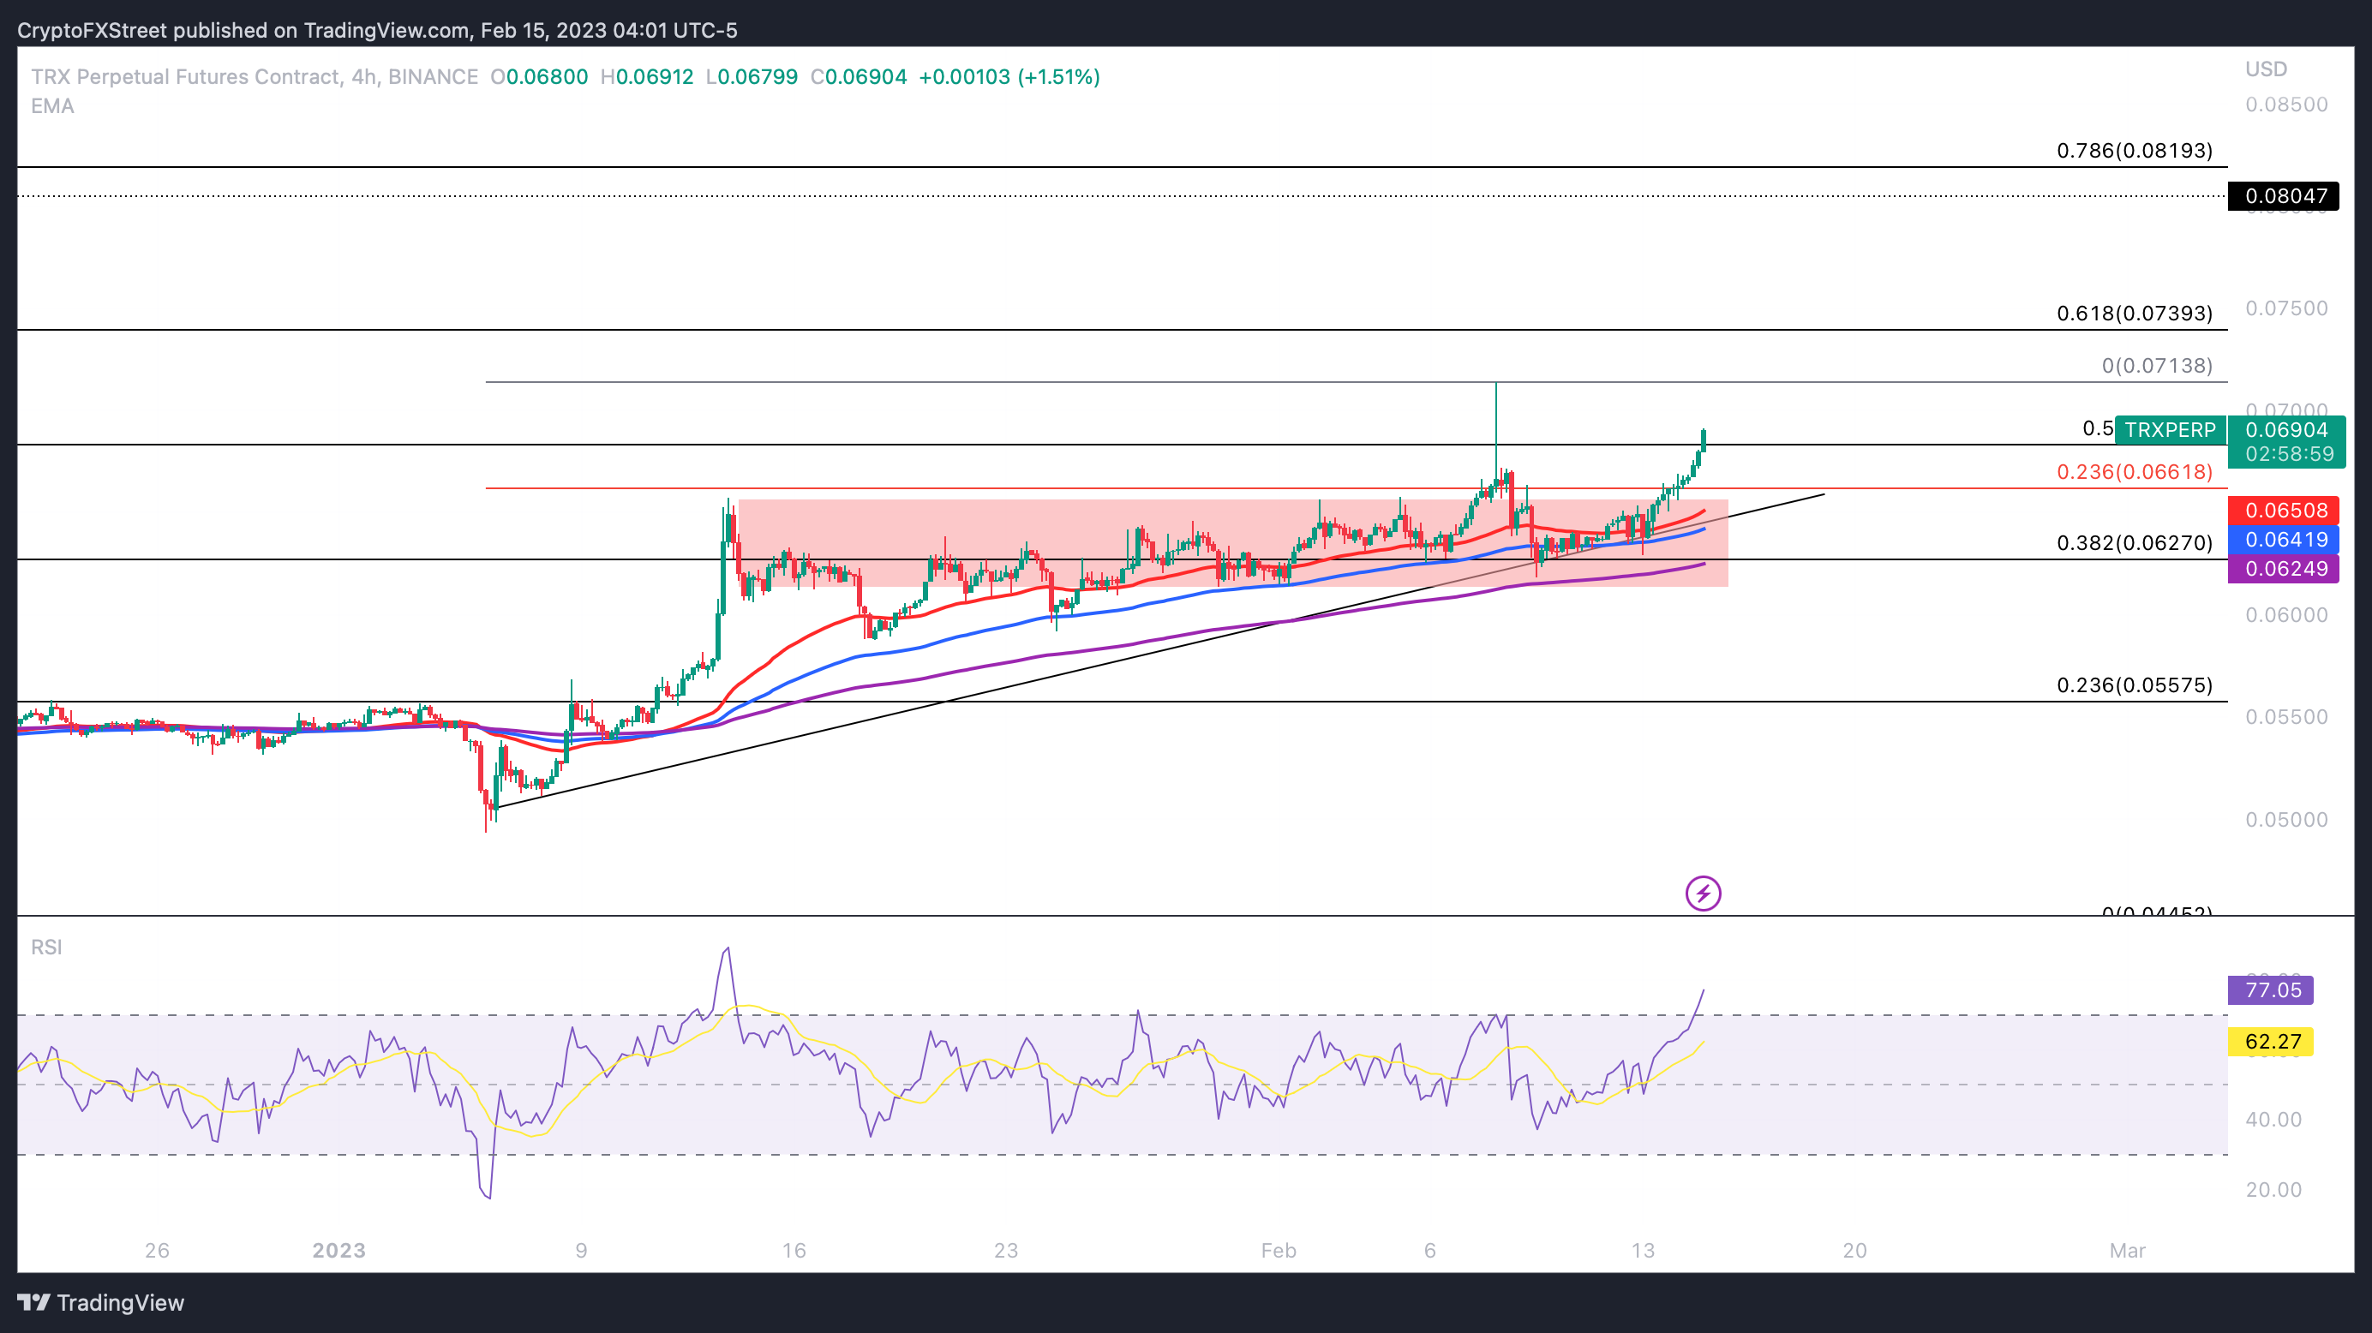Click the TRX Perpetual Futures Contract title
This screenshot has width=2372, height=1333.
(255, 76)
